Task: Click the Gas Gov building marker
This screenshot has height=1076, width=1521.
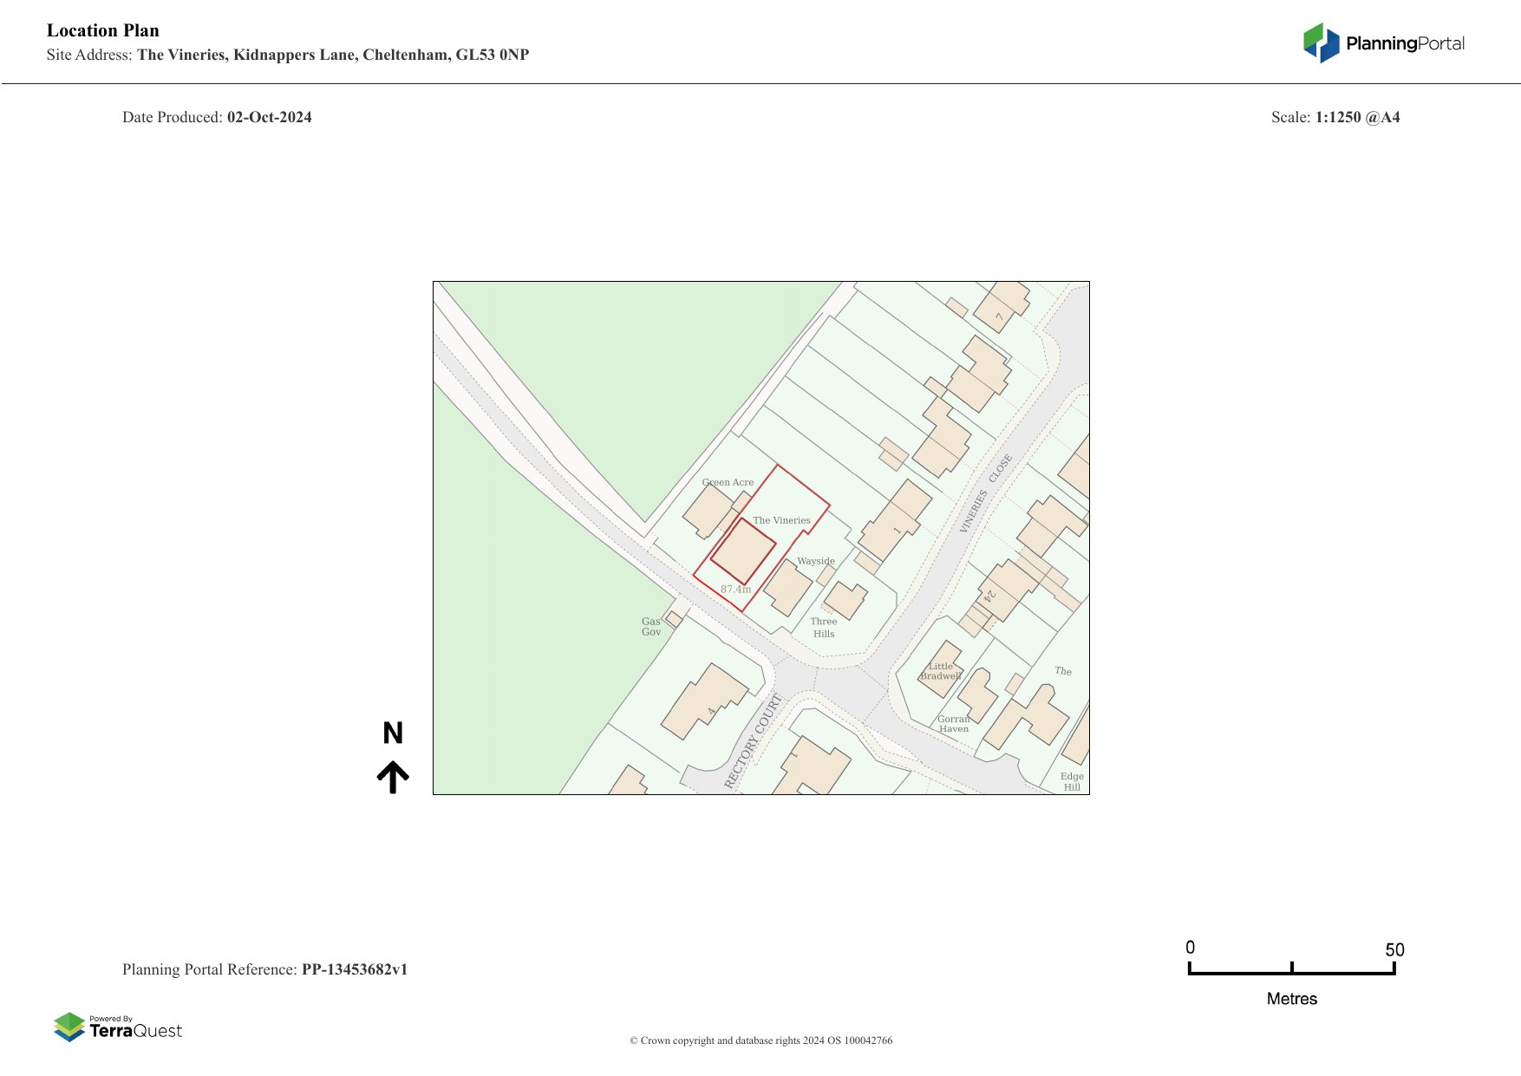Action: pos(674,619)
